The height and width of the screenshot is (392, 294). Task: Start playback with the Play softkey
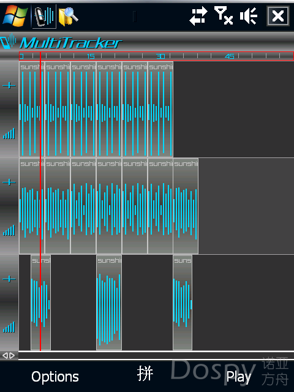point(238,377)
